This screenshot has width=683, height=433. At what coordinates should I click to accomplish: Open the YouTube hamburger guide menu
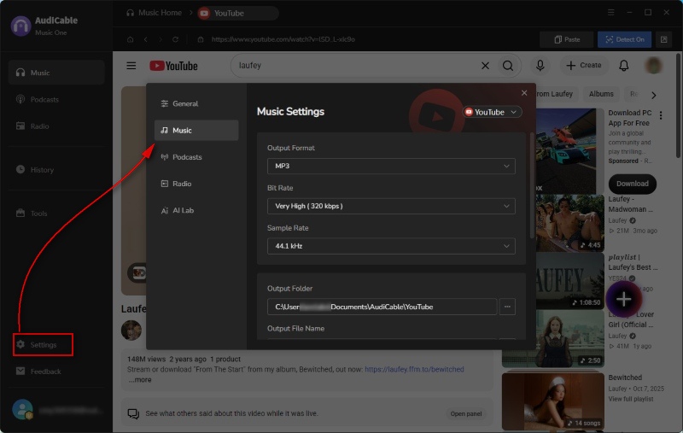click(x=131, y=66)
